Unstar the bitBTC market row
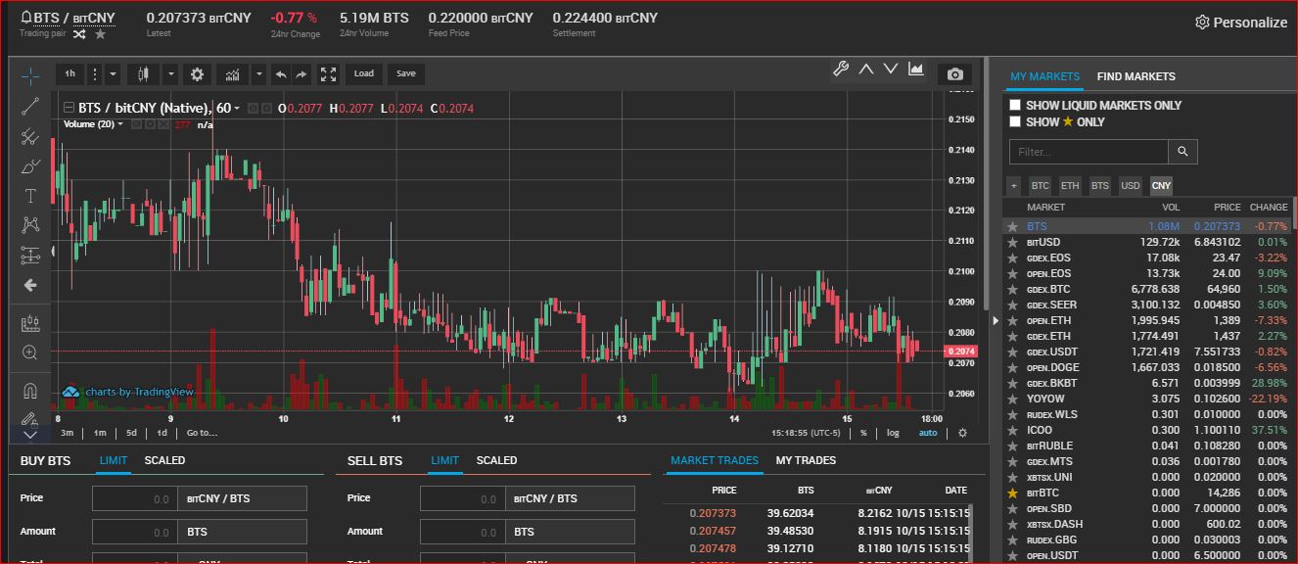The width and height of the screenshot is (1298, 564). (x=1013, y=493)
